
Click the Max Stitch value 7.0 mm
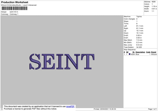tap(139, 40)
